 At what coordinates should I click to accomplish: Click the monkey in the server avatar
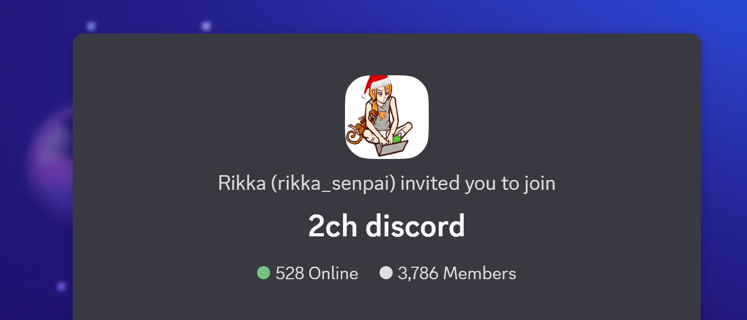coord(361,128)
